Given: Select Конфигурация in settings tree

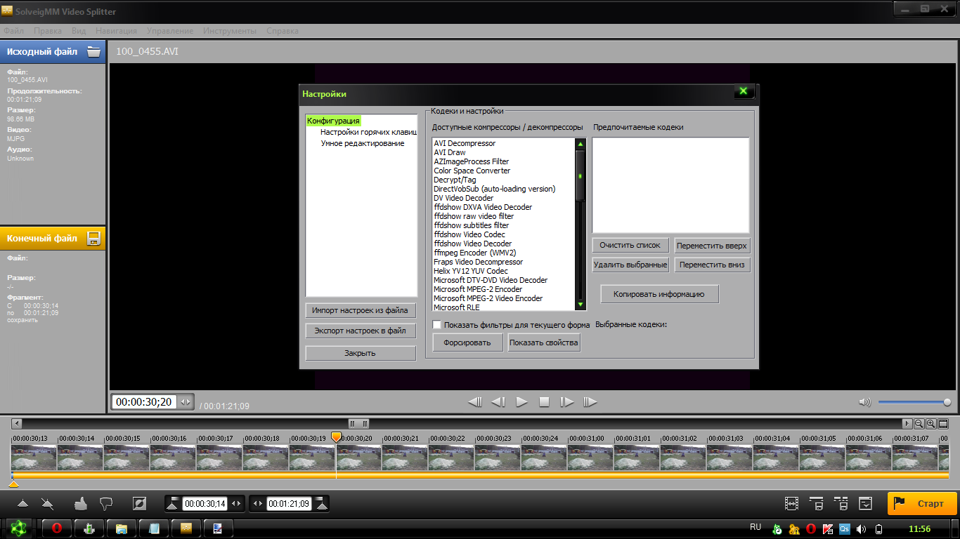Looking at the screenshot, I should [x=333, y=121].
